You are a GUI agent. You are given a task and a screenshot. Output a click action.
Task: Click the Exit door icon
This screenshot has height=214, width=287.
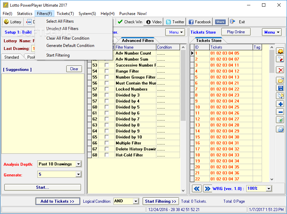point(232,22)
